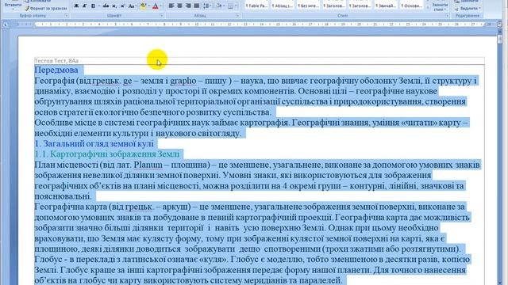This screenshot has height=285, width=508.
Task: Open the Change Case (Aa) menu
Action: [x=132, y=6]
